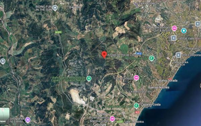
Task: Click the Buenas Noches place label
Action: (159, 87)
